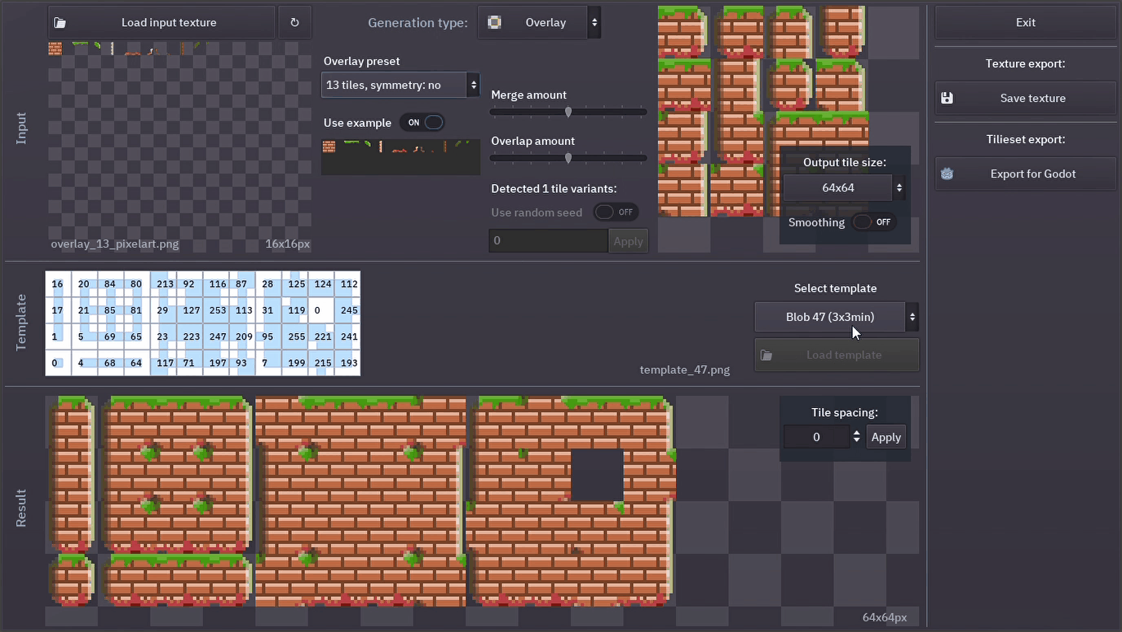1122x632 pixels.
Task: Open the Generation type dropdown showing Overlay
Action: [x=540, y=23]
